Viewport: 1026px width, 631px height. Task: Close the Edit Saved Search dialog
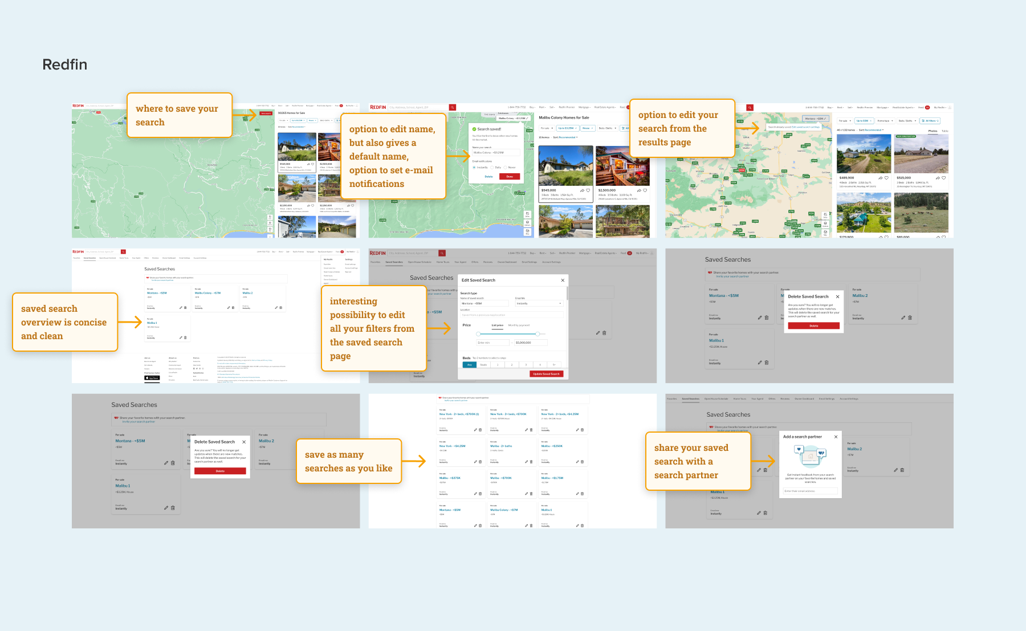click(563, 280)
